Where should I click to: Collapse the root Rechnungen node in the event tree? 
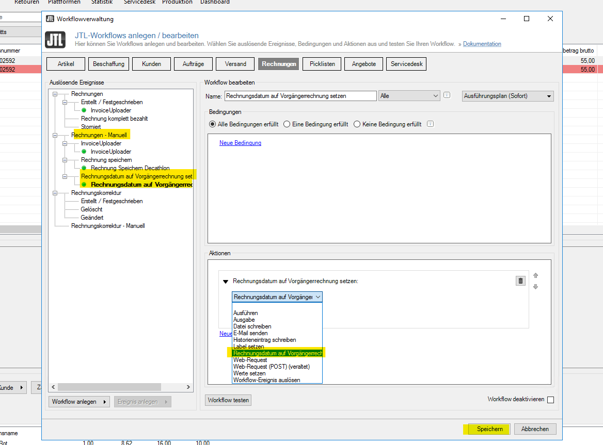pyautogui.click(x=55, y=94)
